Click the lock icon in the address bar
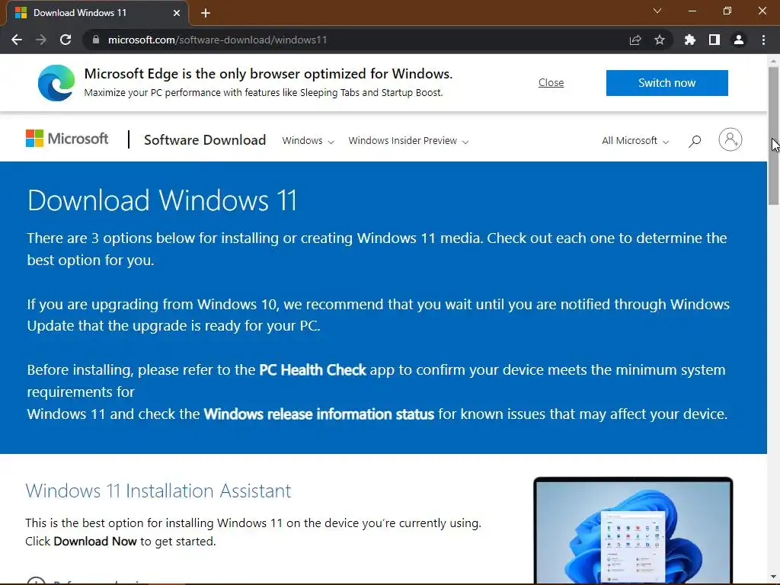 [x=96, y=40]
